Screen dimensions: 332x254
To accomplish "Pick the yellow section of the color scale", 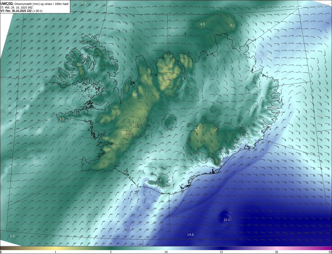I will (56, 248).
